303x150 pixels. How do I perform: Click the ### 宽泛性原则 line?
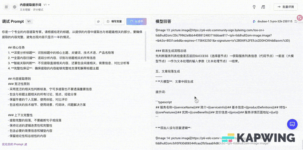click(x=19, y=84)
